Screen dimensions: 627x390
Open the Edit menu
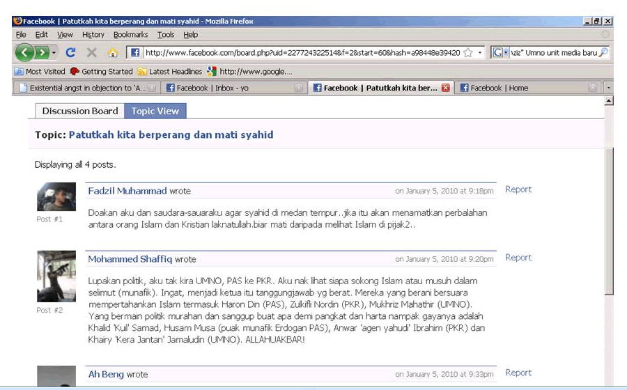41,35
